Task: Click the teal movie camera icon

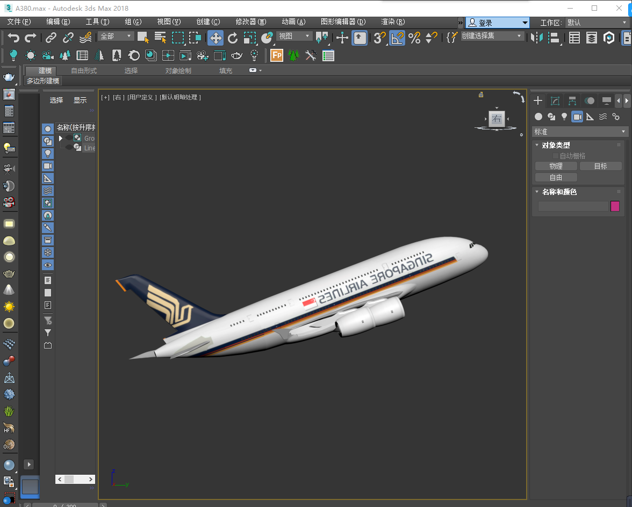Action: click(x=47, y=55)
